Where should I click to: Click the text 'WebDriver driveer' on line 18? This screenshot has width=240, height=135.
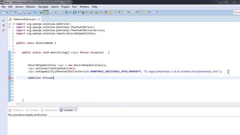pos(41,78)
